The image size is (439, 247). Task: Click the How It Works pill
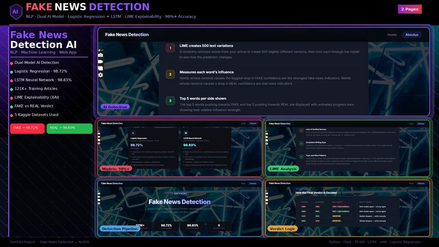(179, 194)
